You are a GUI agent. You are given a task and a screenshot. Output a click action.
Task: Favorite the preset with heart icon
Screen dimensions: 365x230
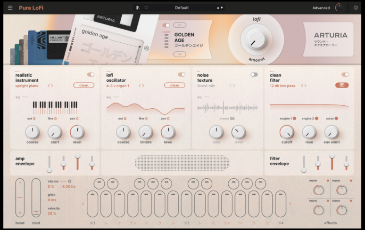(146, 8)
